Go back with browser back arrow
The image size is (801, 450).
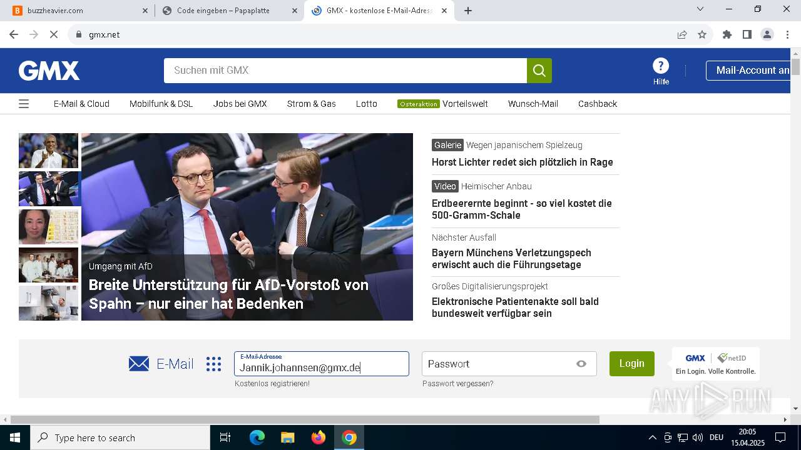point(14,34)
